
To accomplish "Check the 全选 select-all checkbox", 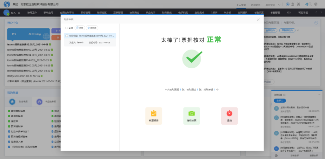I will [x=67, y=28].
